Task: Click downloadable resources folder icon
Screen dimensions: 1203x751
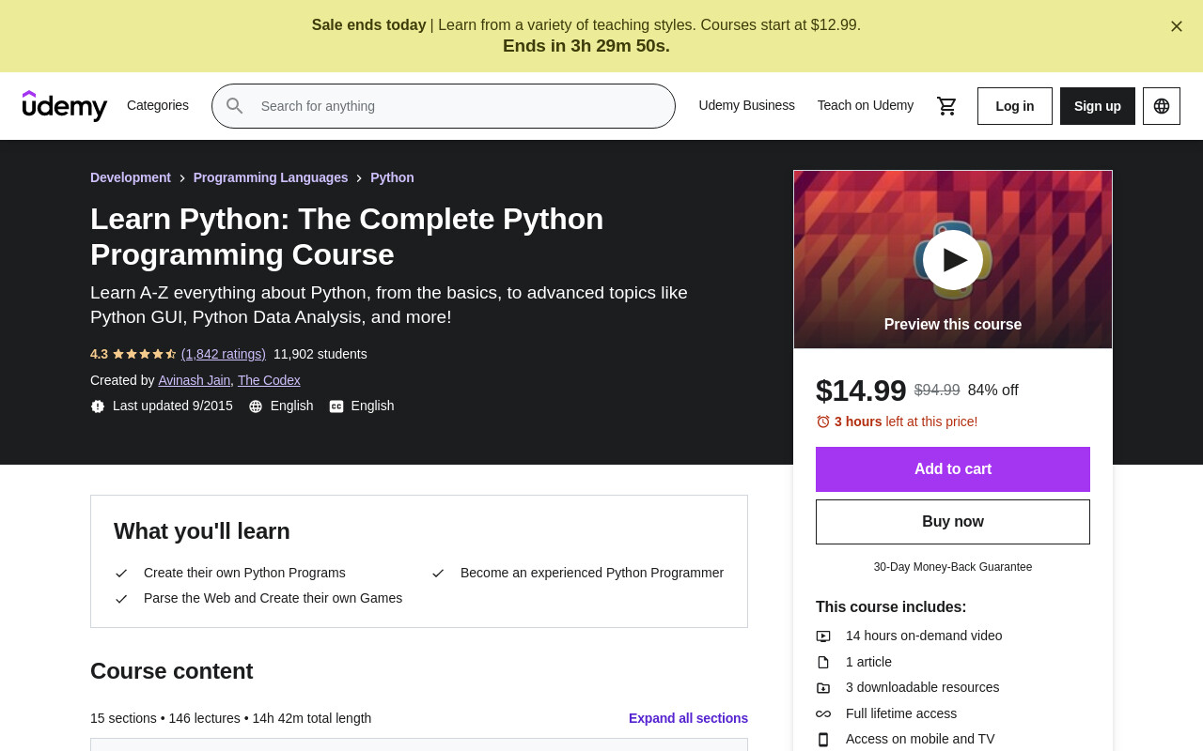Action: pos(823,688)
